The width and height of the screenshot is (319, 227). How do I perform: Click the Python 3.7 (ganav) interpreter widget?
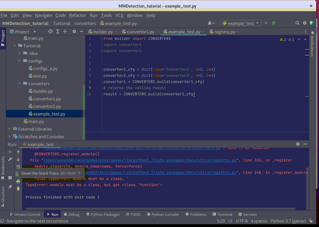pyautogui.click(x=288, y=221)
